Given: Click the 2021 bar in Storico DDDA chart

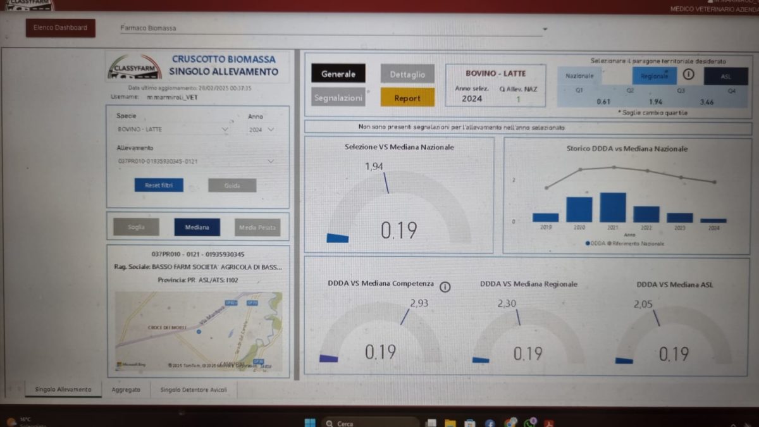Looking at the screenshot, I should tap(612, 207).
